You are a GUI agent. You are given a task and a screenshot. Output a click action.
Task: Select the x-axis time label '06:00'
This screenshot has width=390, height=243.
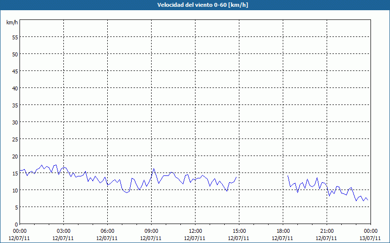107,231
